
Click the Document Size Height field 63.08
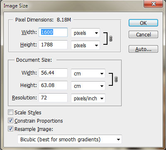(53, 85)
